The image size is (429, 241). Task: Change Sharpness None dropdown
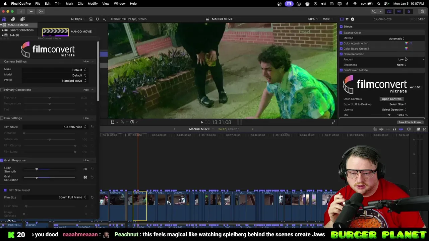[x=402, y=65]
